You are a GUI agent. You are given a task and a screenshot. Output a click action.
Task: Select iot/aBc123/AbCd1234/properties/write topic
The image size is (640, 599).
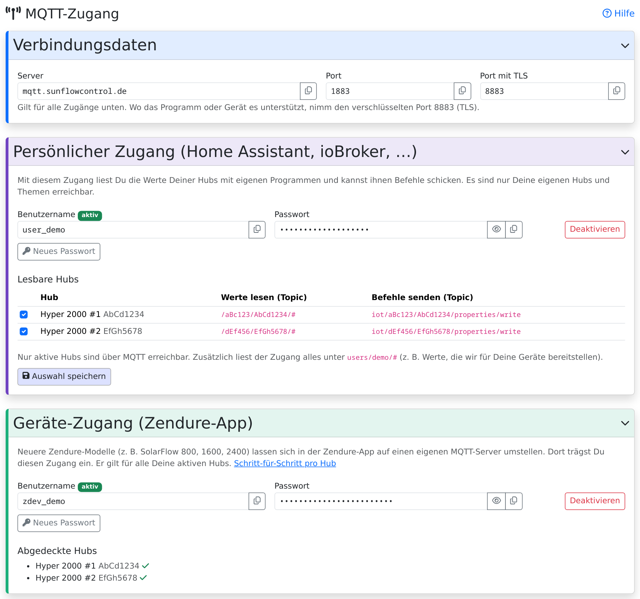click(446, 315)
